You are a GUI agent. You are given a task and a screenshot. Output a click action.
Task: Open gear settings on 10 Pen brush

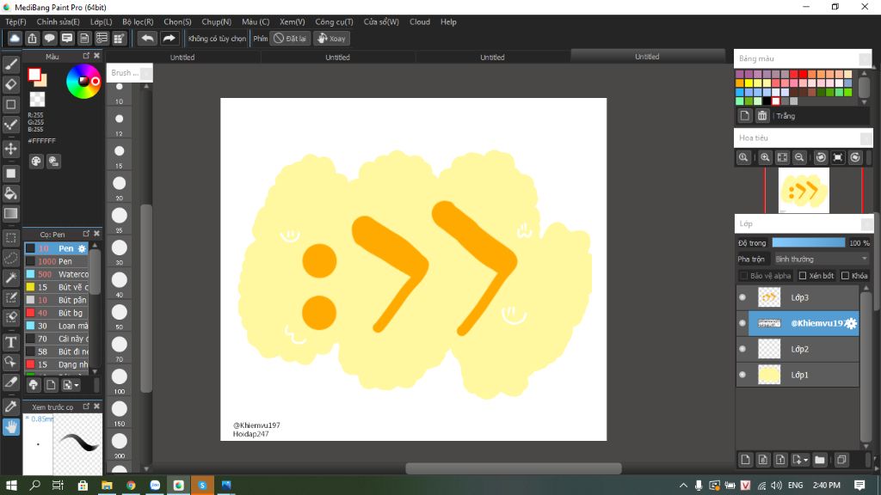(x=82, y=248)
